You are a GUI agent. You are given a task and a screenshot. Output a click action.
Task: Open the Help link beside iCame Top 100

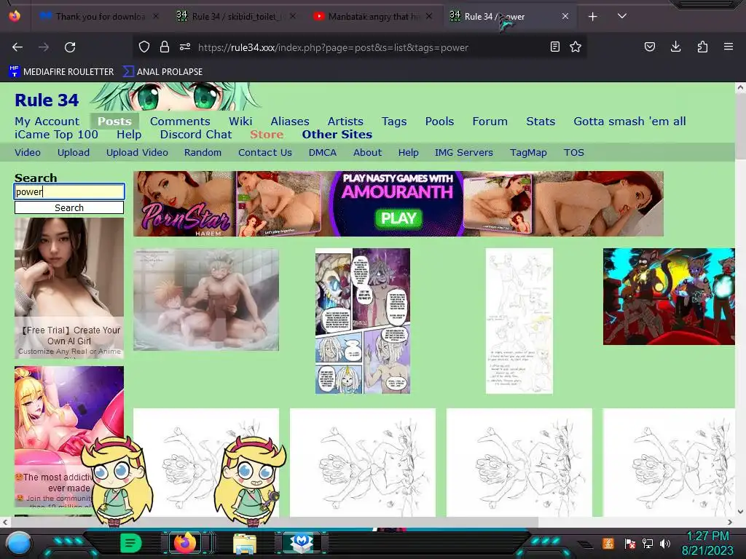tap(129, 135)
